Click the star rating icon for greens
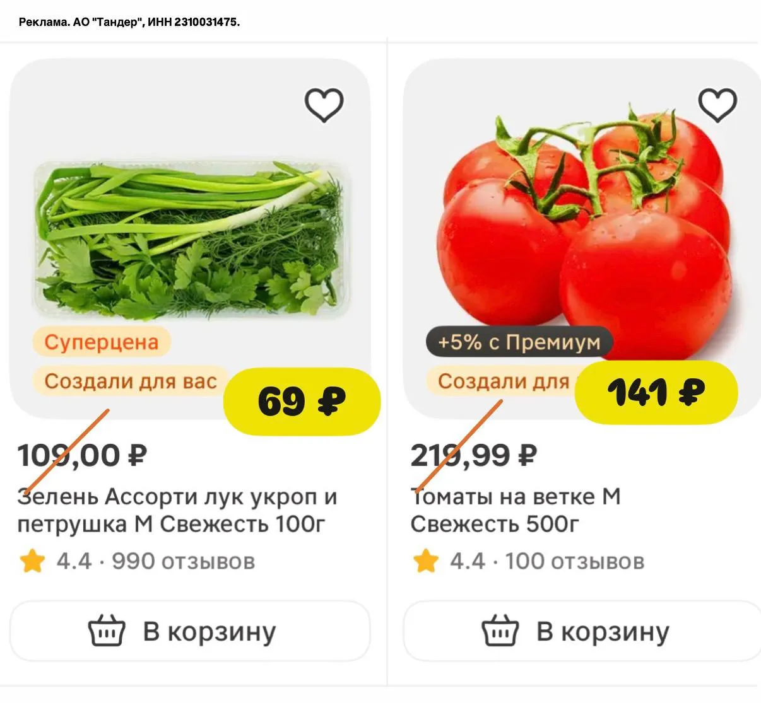The width and height of the screenshot is (761, 703). [32, 561]
